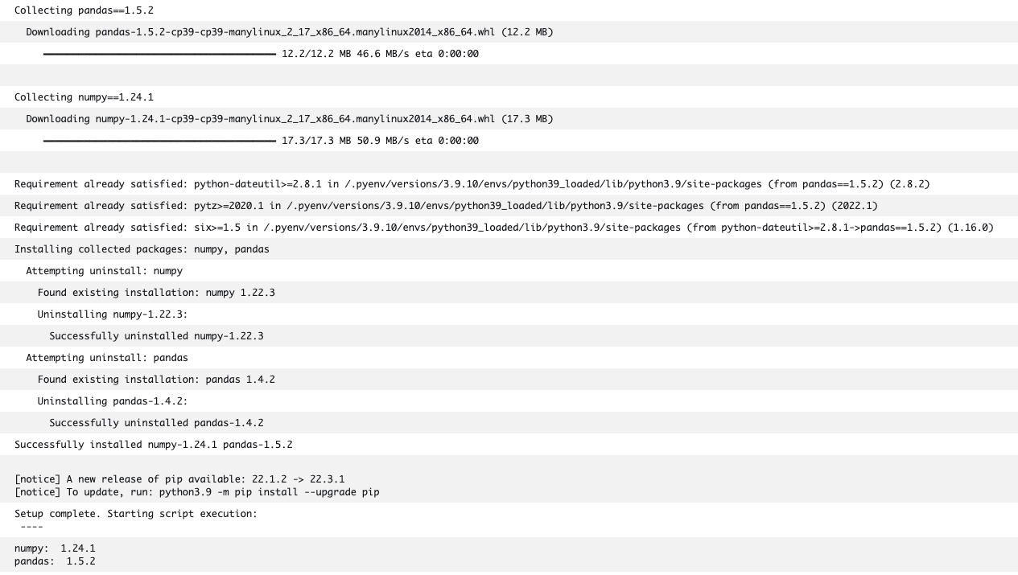Click the 'pip install --upgrade pip' command line
Viewport: 1018px width, 575px height.
coord(197,492)
